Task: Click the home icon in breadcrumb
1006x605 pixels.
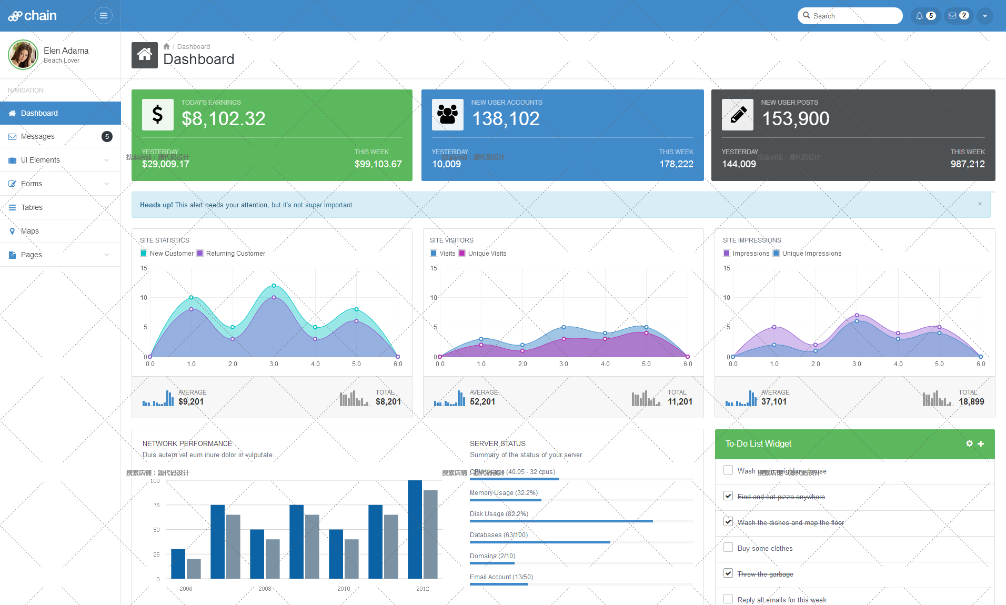Action: (x=166, y=47)
